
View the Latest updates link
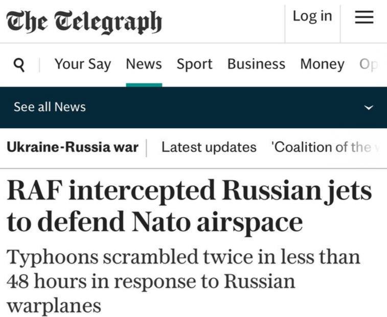pos(209,148)
